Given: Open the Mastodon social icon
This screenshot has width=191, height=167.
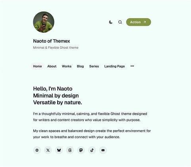Looking at the screenshot, I should click(x=81, y=150).
